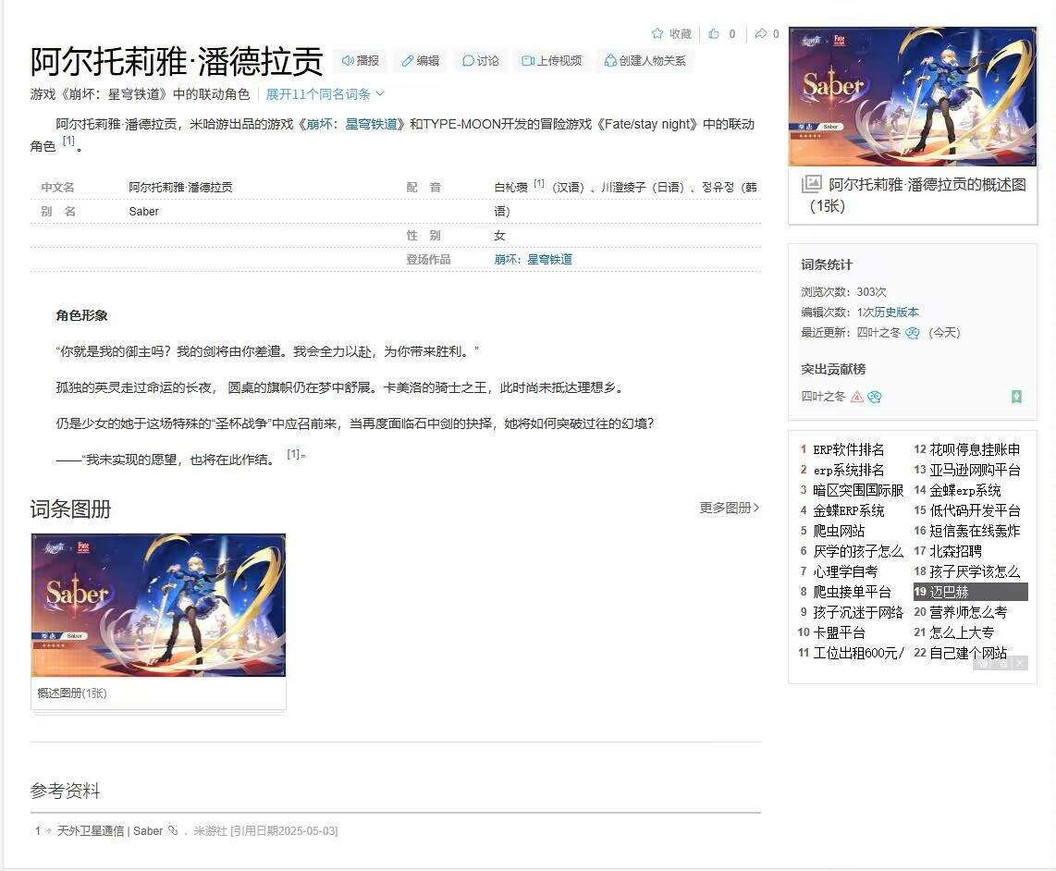This screenshot has height=871, width=1056.
Task: Open ad link 暗区突围国际服
Action: click(x=858, y=490)
